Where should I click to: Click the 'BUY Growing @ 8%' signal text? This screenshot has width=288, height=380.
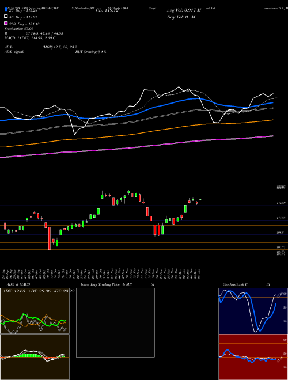click(90, 52)
